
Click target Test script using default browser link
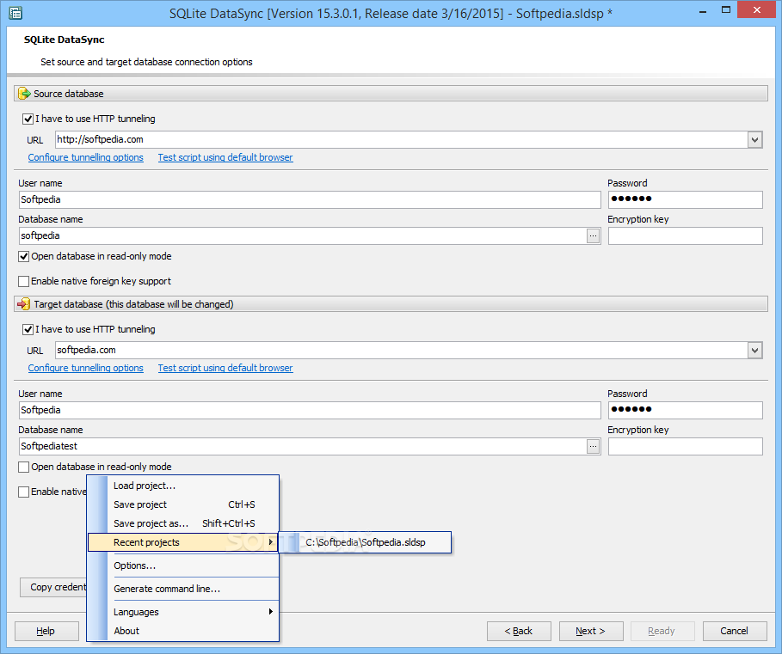pyautogui.click(x=225, y=368)
